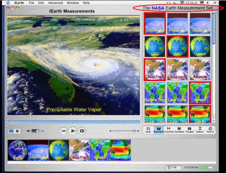
Task: Open the Window menu
Action: click(x=73, y=3)
